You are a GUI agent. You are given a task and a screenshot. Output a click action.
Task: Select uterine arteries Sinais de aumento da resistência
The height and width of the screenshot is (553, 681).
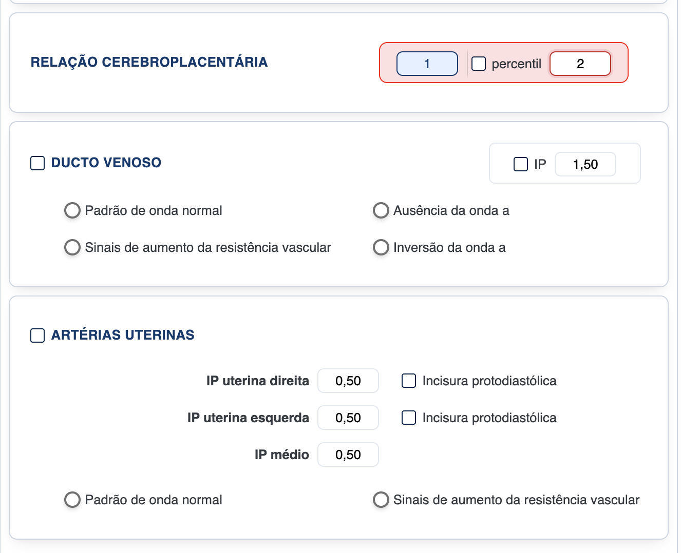point(381,500)
